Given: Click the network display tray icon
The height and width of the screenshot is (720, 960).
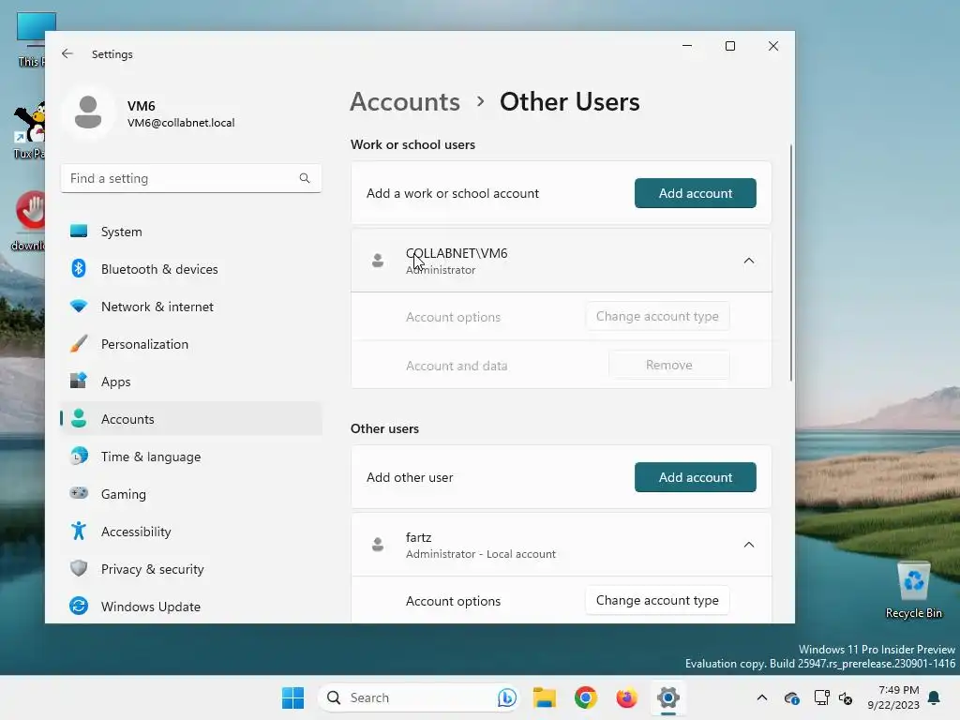Looking at the screenshot, I should coord(821,697).
